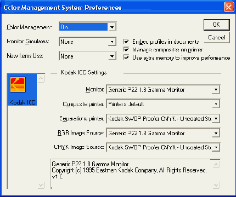236x197 pixels.
Task: Click the OK button
Action: coord(217,25)
